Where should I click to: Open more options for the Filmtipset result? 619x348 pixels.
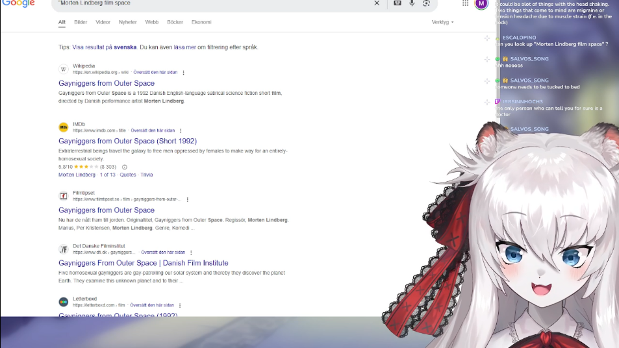pos(188,200)
